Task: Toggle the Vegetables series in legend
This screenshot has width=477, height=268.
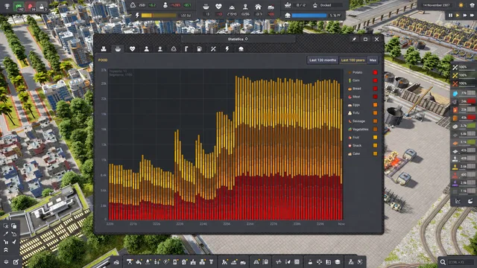Action: [362, 130]
